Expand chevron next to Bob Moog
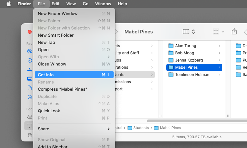The image size is (247, 148). [219, 53]
